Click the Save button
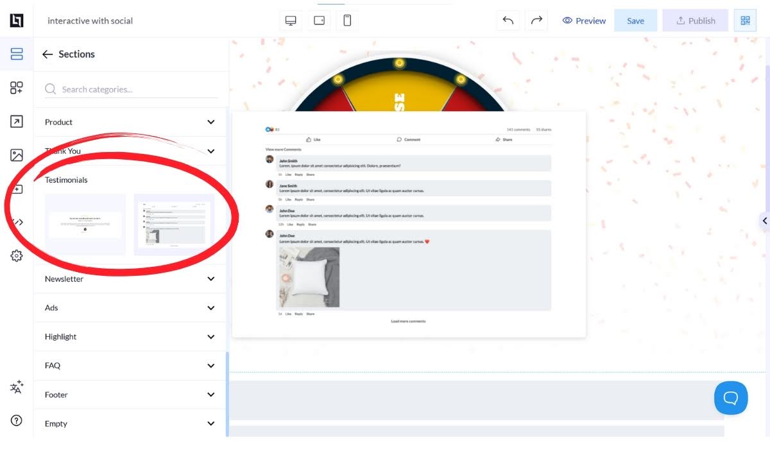This screenshot has height=449, width=770. coord(635,21)
